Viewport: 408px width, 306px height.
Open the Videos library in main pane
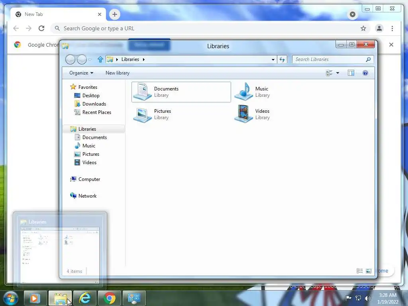[252, 114]
